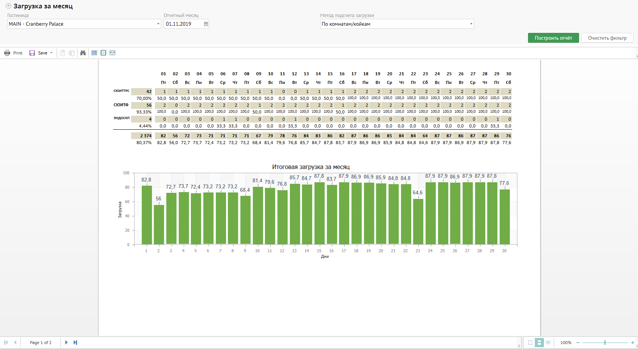
Task: Select the green whole page view icon
Action: [103, 53]
